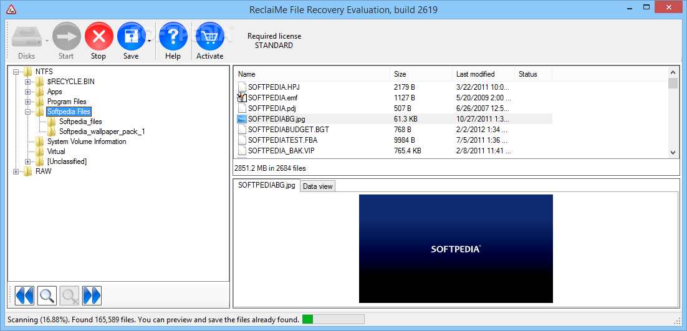Open the Disks dropdown arrow

point(47,42)
